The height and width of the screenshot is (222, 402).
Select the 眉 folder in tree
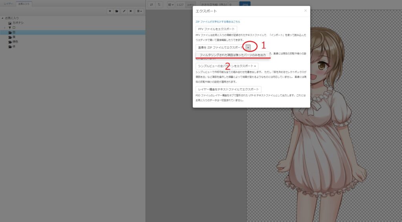(x=14, y=37)
